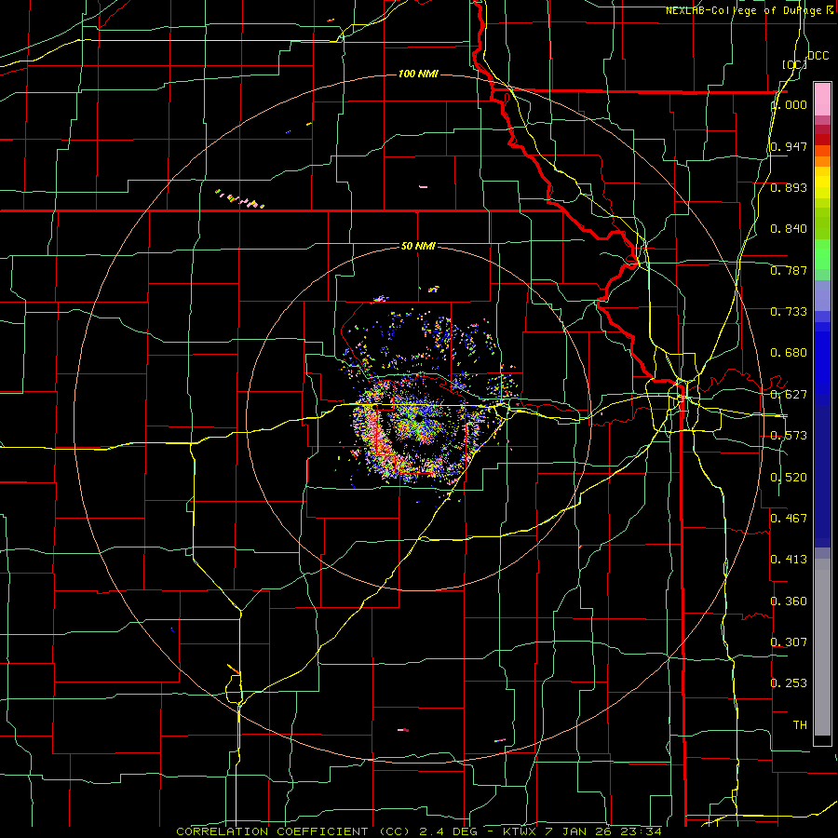Select the 0.680 legend value
Screen dimensions: 838x838
[x=789, y=352]
